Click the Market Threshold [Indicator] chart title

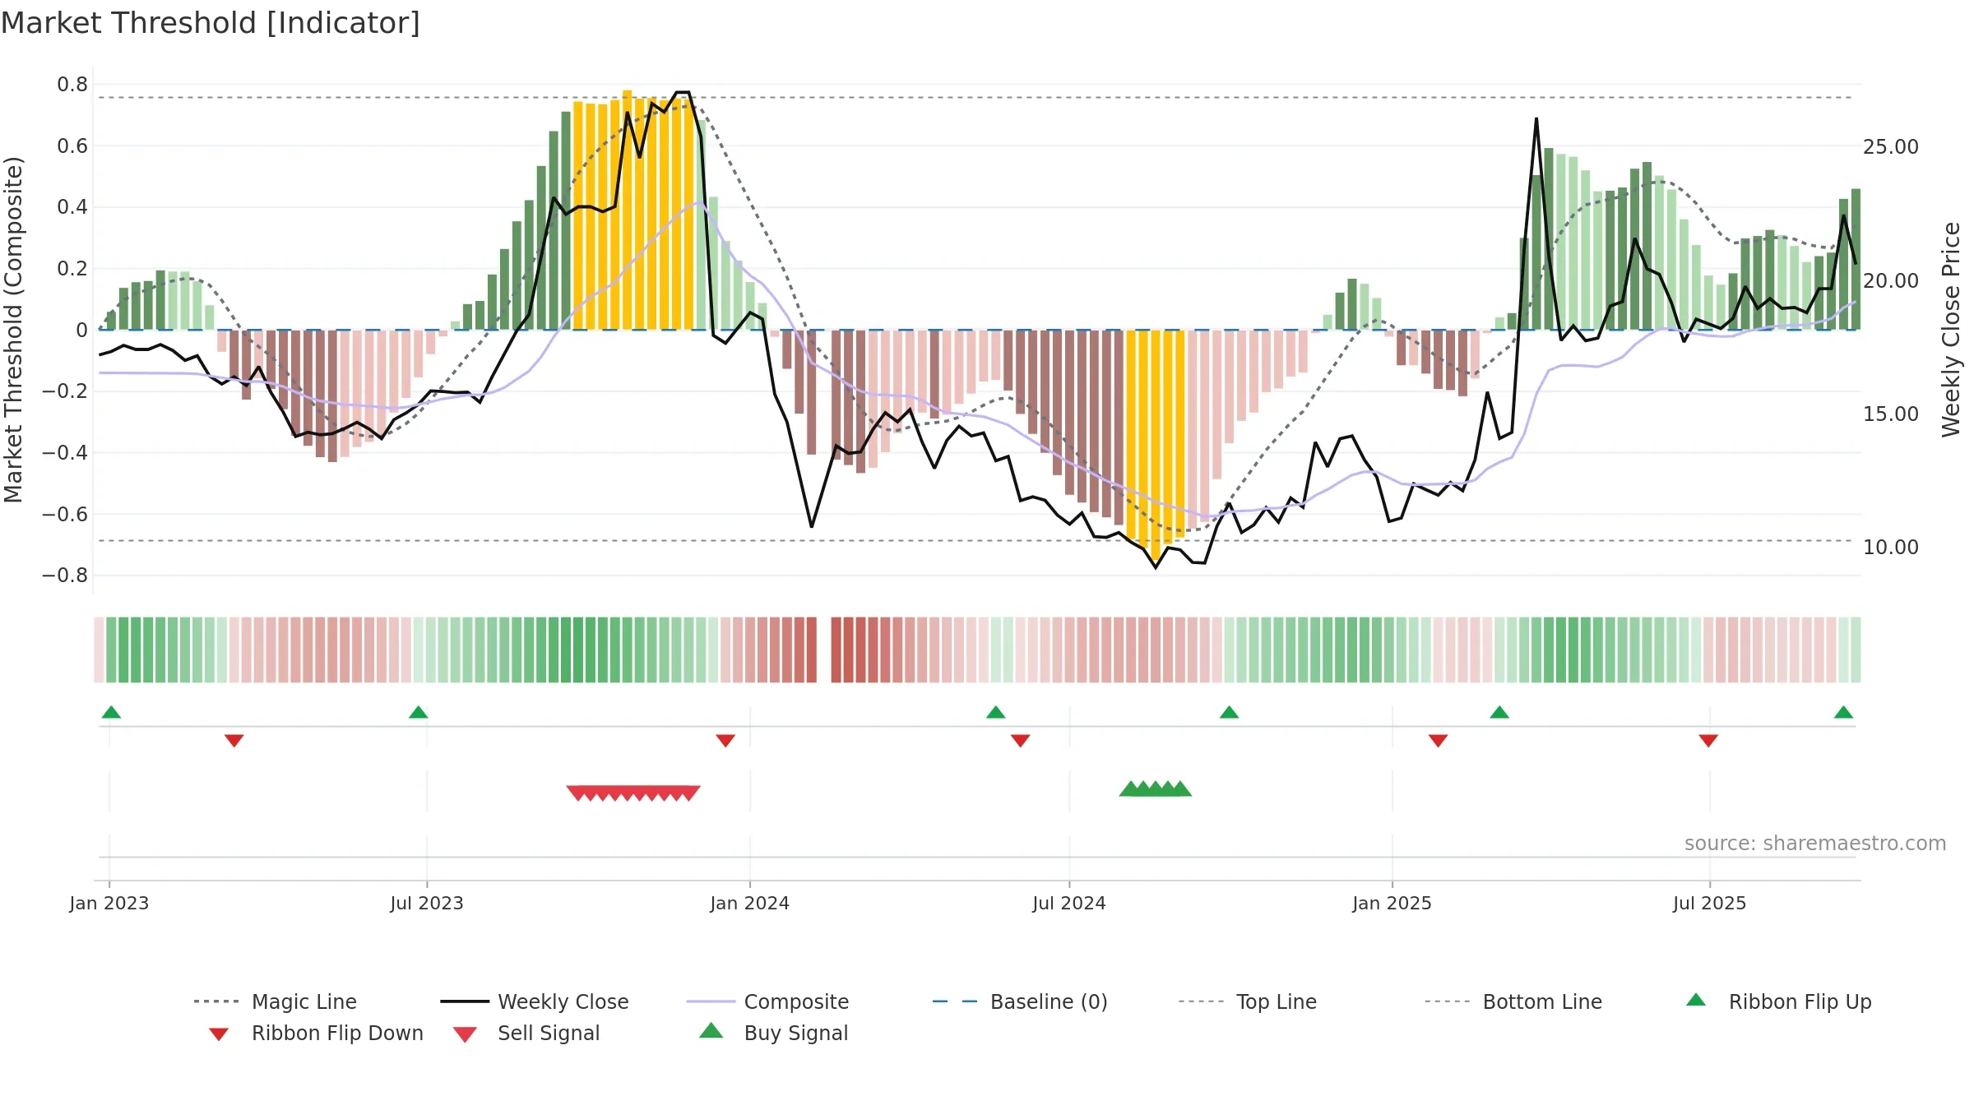pyautogui.click(x=211, y=23)
